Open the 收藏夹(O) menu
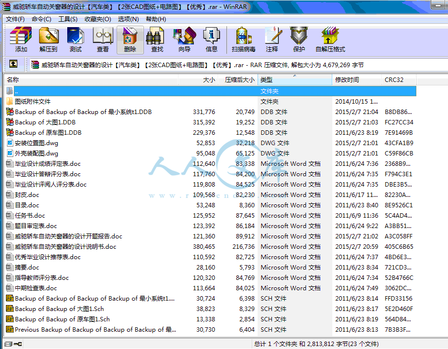The height and width of the screenshot is (349, 448). 98,19
